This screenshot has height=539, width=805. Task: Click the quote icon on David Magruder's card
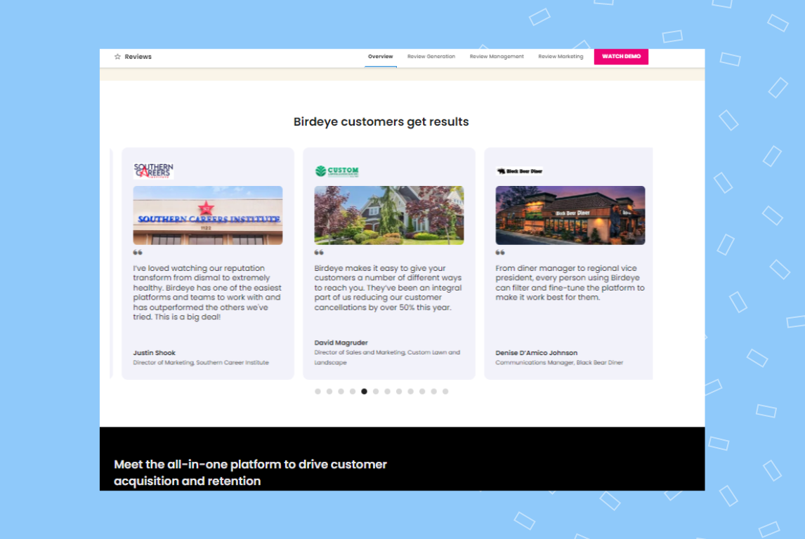click(x=319, y=251)
